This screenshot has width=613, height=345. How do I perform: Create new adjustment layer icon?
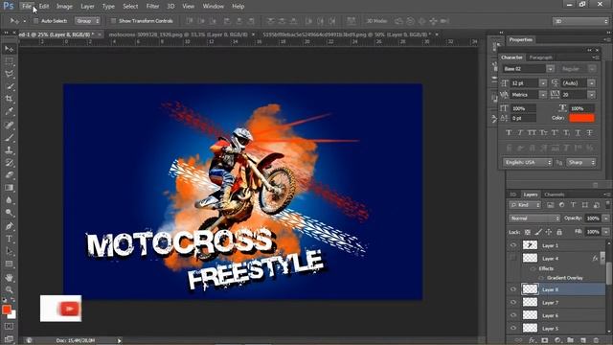(557, 340)
